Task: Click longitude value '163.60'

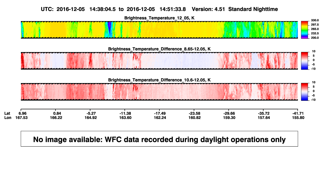Action: [x=126, y=118]
